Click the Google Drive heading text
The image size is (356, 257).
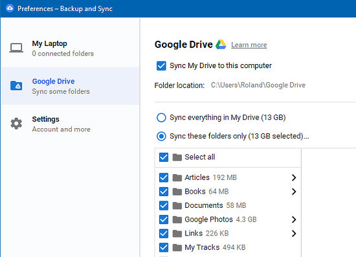183,45
